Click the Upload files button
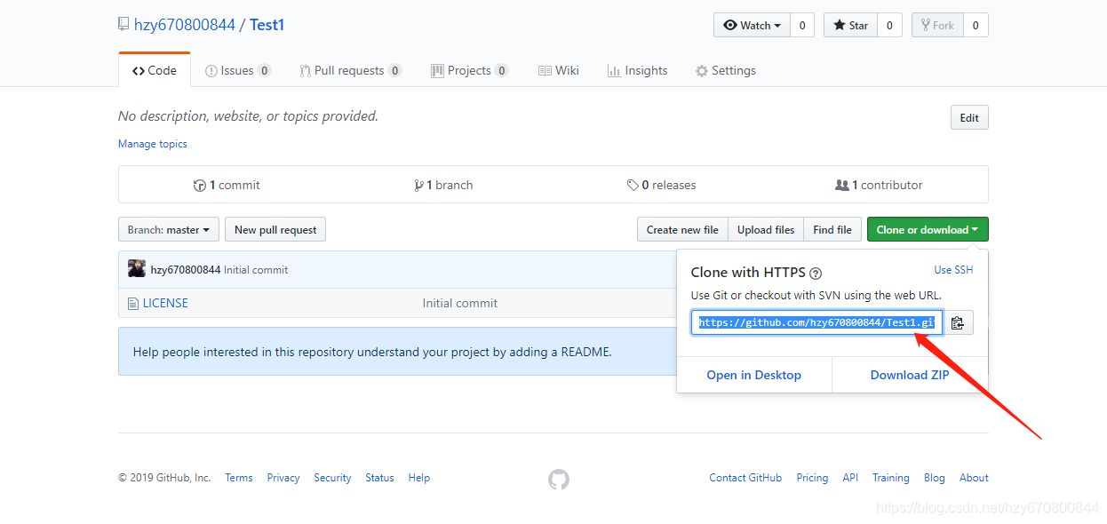Image resolution: width=1107 pixels, height=524 pixels. point(766,229)
